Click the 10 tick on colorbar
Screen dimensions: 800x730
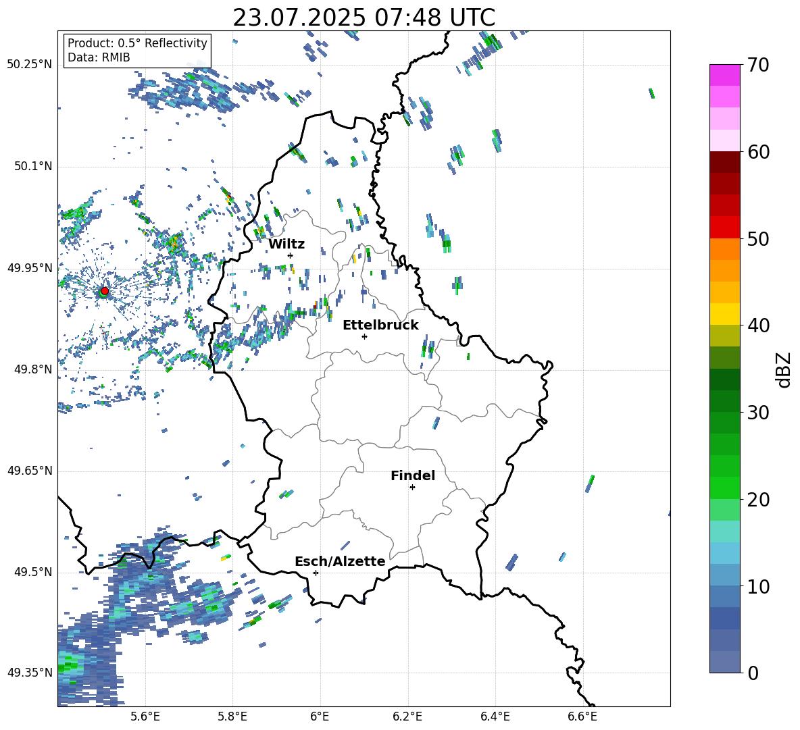(758, 586)
